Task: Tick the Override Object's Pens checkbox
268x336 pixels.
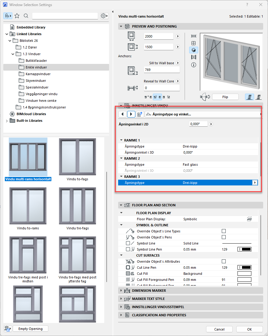Action: 224,237
